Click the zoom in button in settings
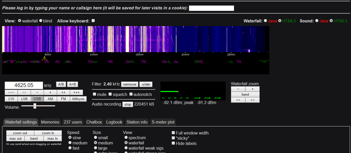 (x=48, y=133)
